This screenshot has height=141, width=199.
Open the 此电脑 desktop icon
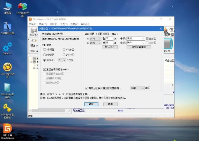pos(7,8)
